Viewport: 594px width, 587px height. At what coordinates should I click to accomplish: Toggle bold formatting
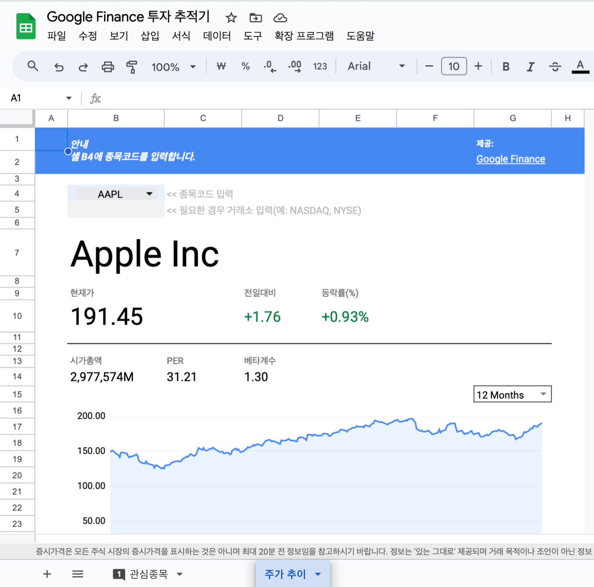click(506, 66)
